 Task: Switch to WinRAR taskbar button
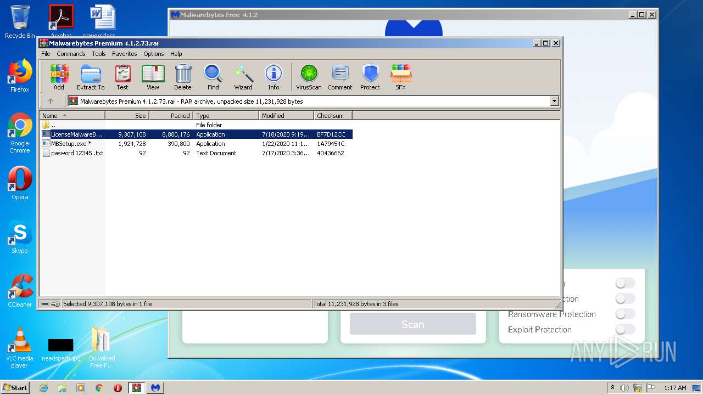click(x=136, y=388)
